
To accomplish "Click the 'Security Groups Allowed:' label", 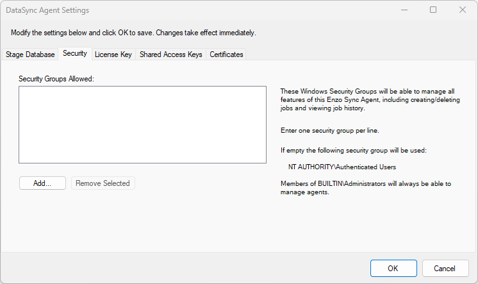I will pyautogui.click(x=56, y=79).
